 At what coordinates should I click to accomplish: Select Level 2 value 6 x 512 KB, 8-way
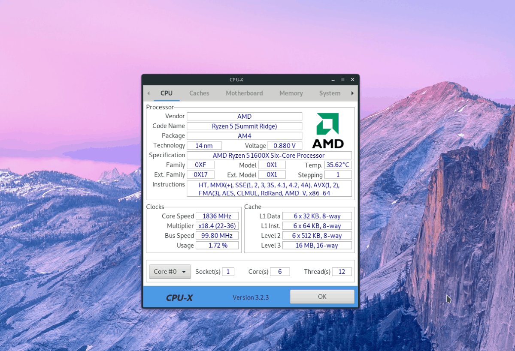[x=317, y=236]
